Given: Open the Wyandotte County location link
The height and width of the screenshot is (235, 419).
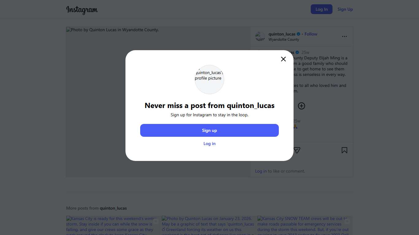Looking at the screenshot, I should [x=284, y=39].
